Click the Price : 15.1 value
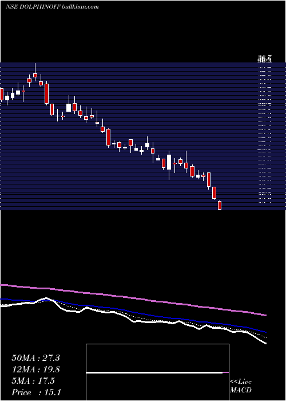Image resolution: width=286 pixels, height=401 pixels. 36,392
